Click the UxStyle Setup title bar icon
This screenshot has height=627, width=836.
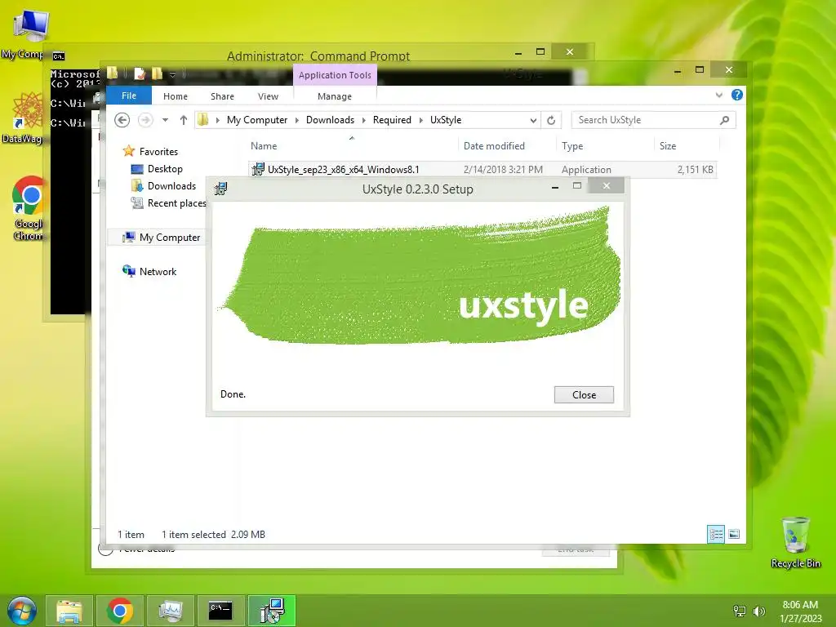[x=220, y=189]
